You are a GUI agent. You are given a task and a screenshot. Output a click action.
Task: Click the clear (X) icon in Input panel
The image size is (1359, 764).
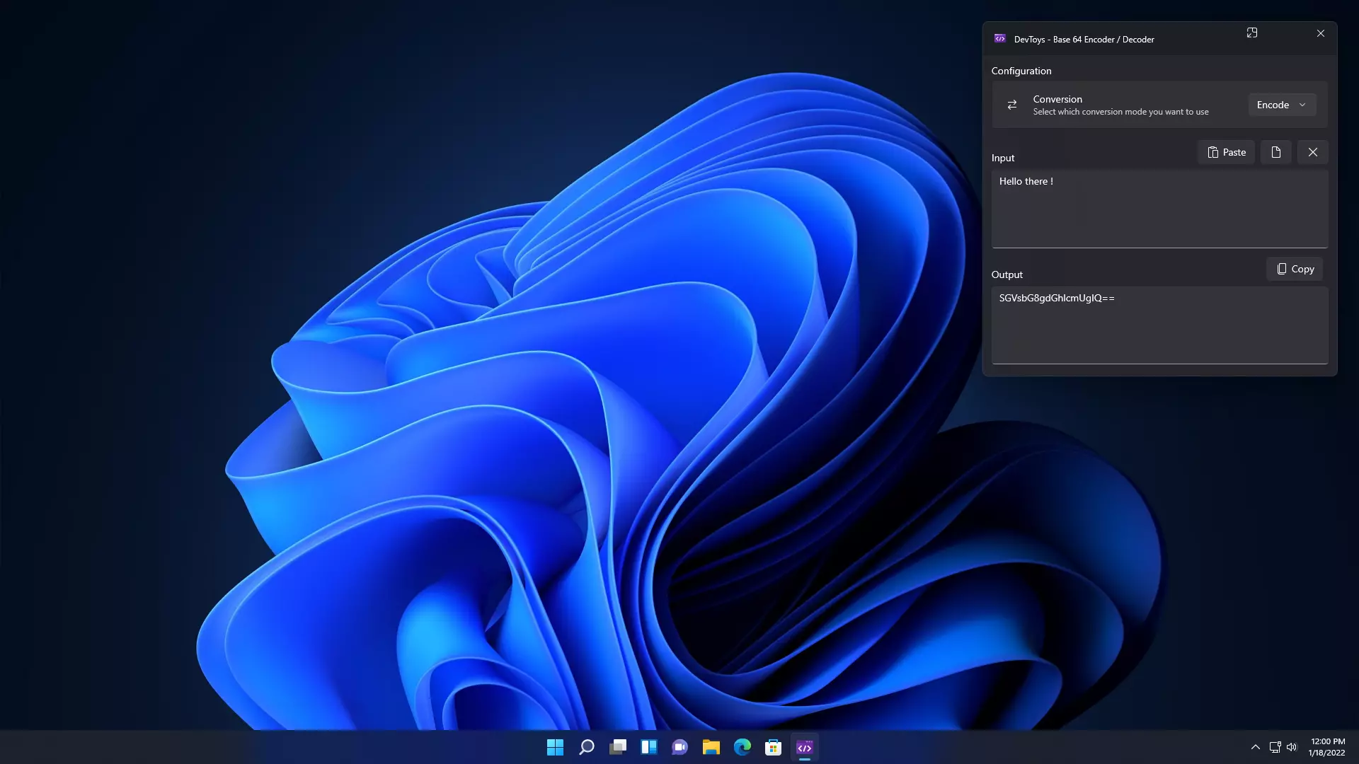pos(1312,152)
